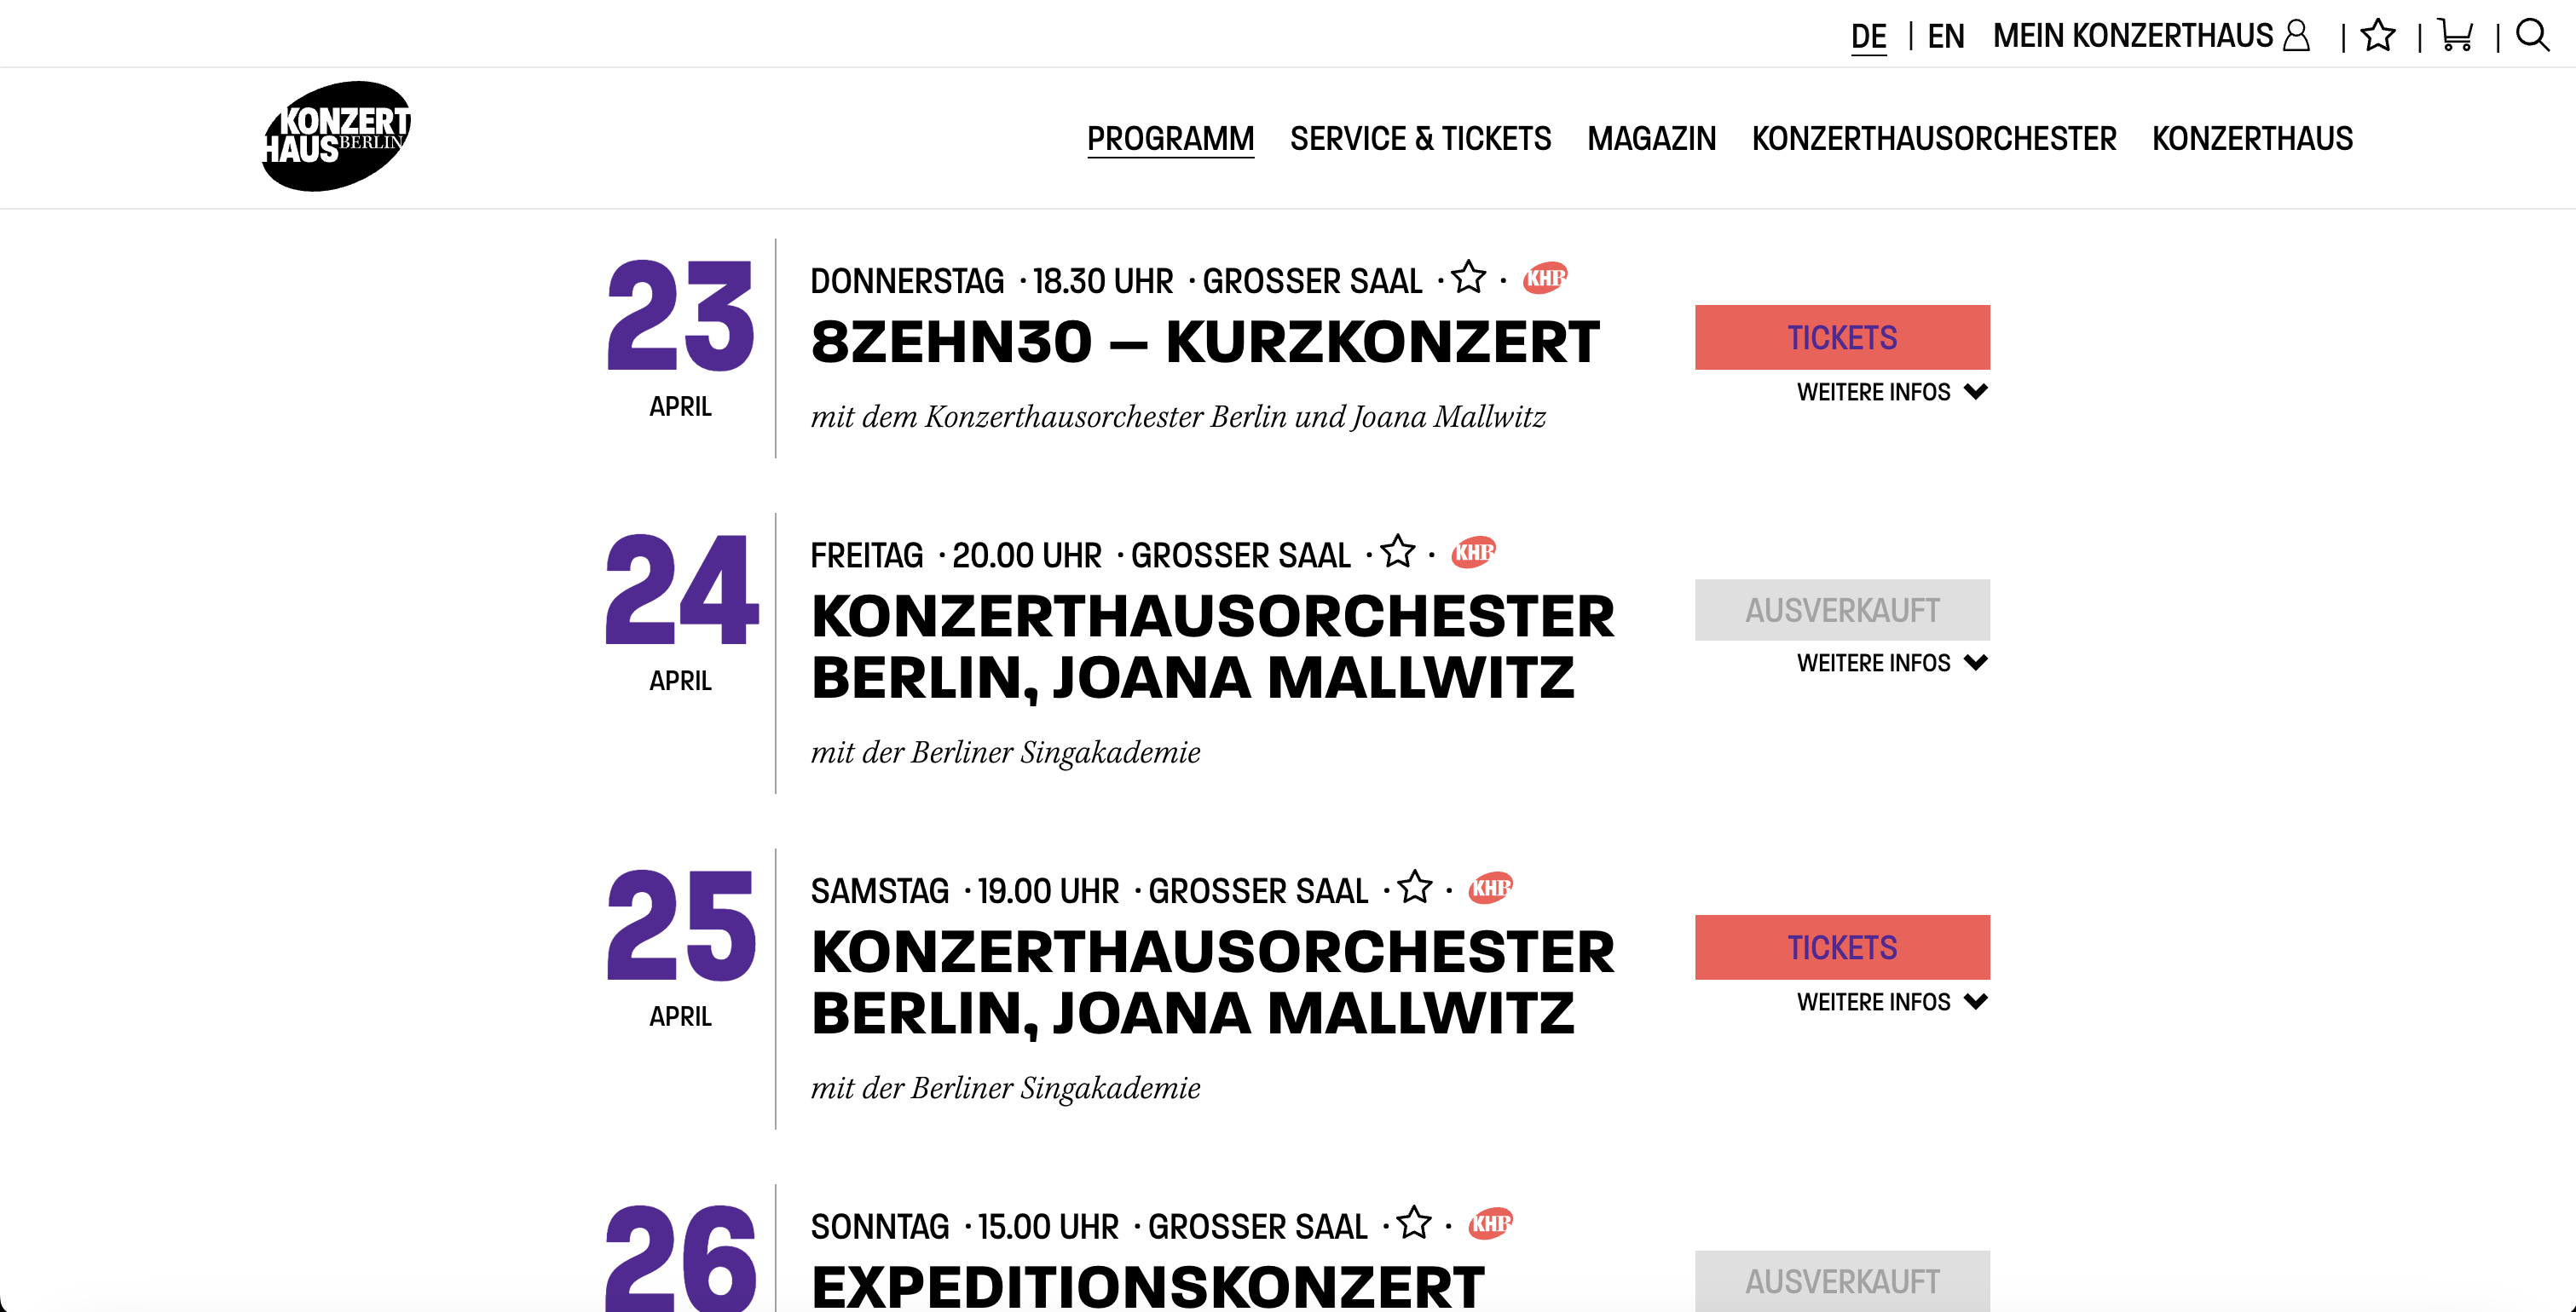Click KHB badge on April 23 event

(1545, 278)
